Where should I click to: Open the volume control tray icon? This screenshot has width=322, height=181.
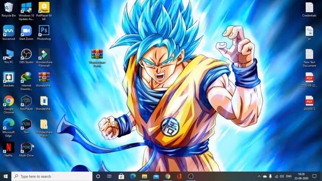(282, 176)
